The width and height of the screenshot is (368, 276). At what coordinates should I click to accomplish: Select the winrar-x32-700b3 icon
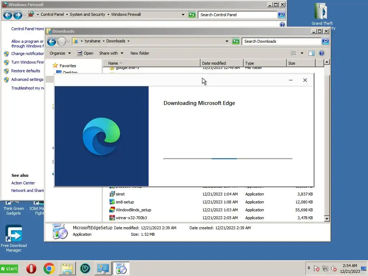click(112, 218)
